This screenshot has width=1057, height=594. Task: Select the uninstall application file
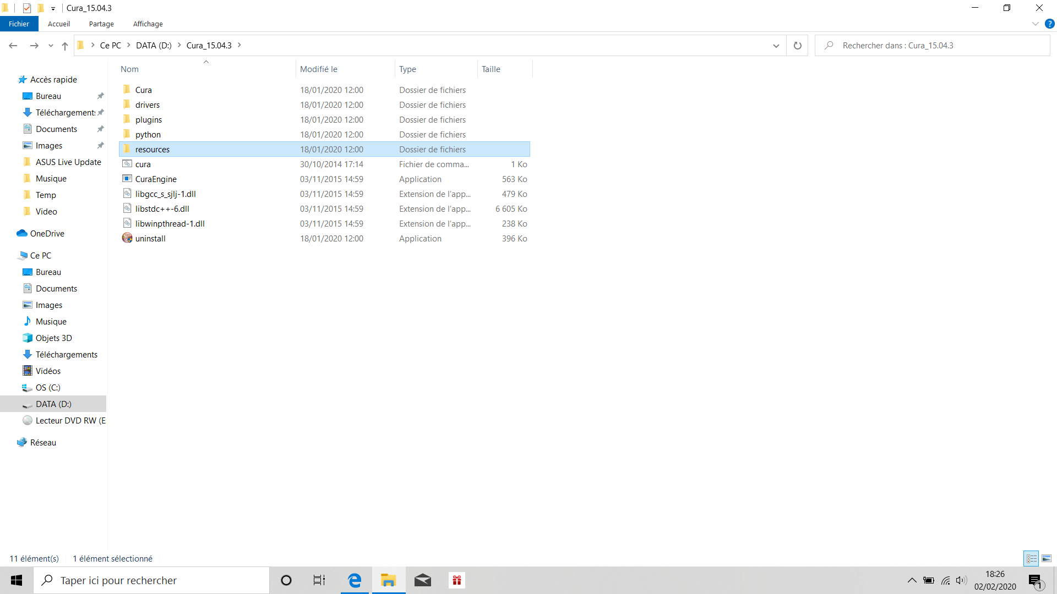click(150, 239)
